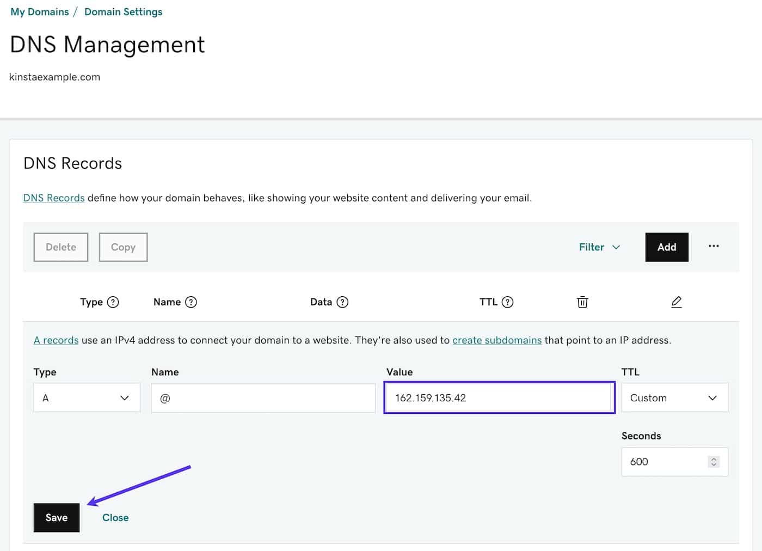Save the new A record
The height and width of the screenshot is (551, 762).
point(56,517)
